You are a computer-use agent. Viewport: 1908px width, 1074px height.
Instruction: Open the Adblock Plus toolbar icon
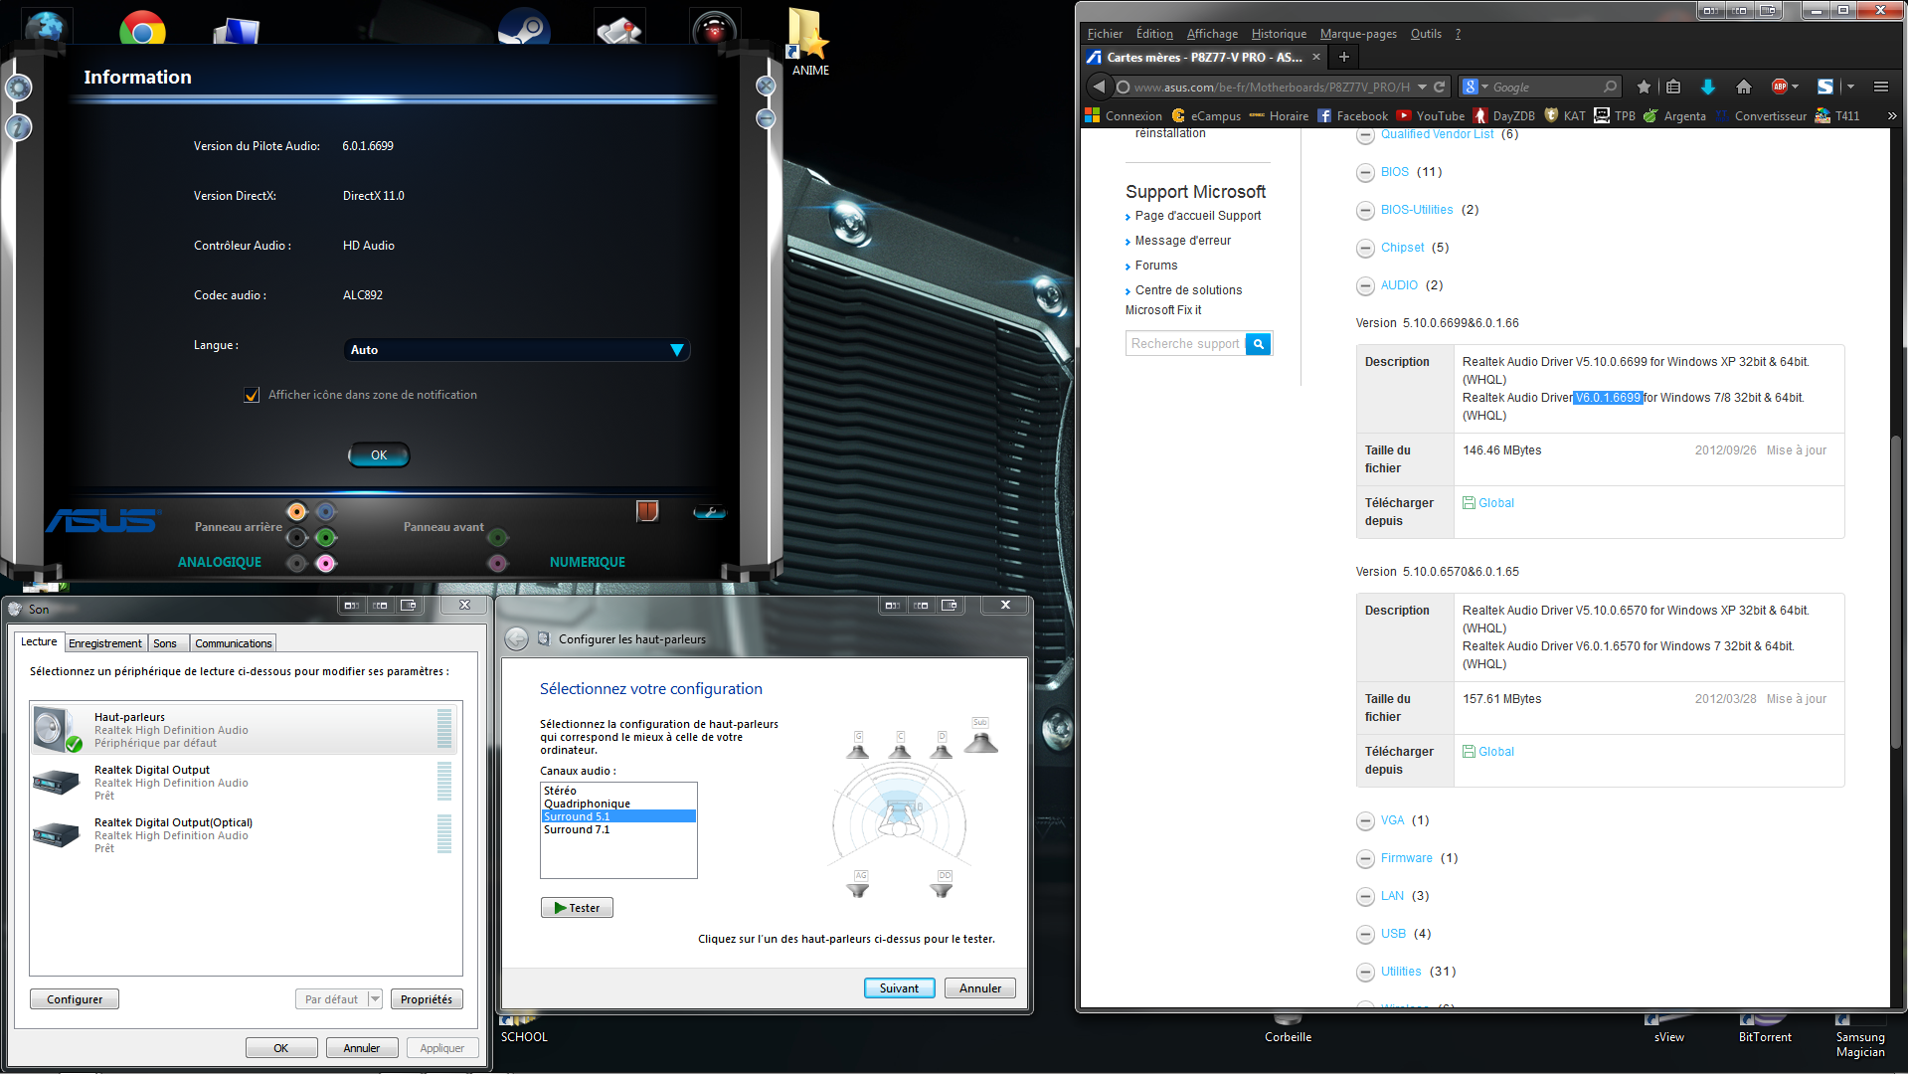1780,88
